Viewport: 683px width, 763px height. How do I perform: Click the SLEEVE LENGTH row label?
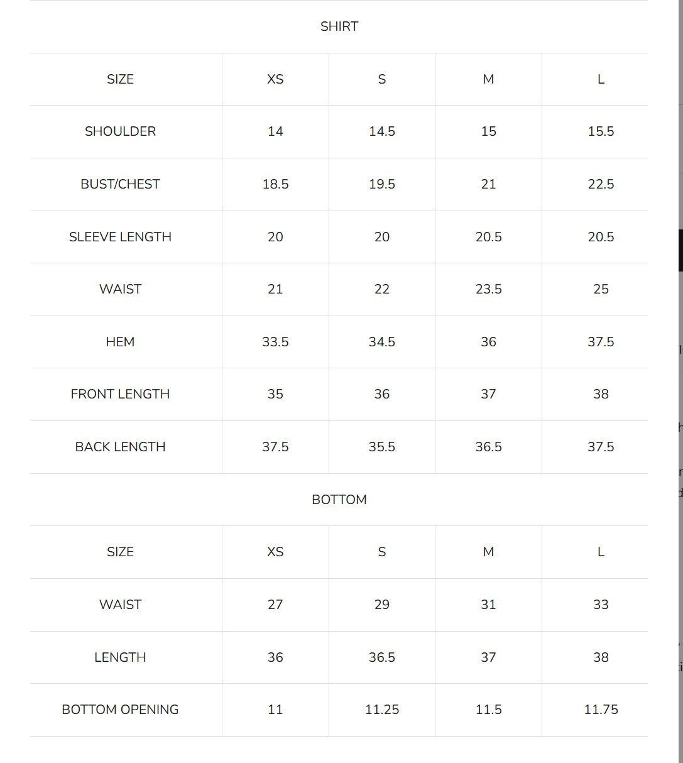click(x=120, y=237)
